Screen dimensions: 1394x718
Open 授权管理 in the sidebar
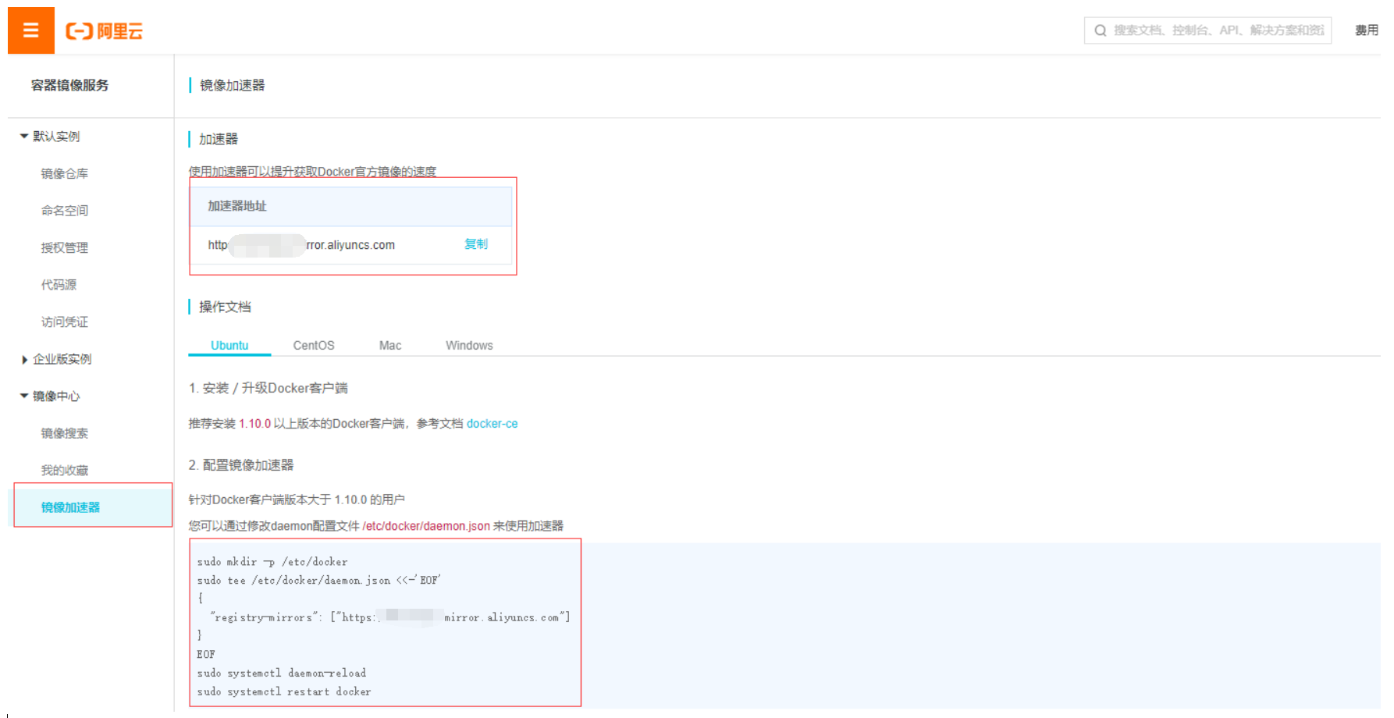point(65,247)
